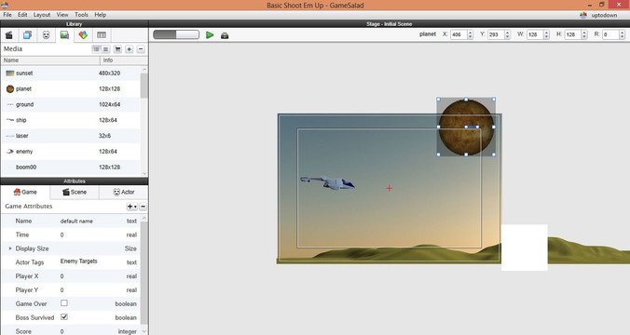The image size is (630, 335).
Task: Toggle the Game Over checkbox
Action: point(64,303)
